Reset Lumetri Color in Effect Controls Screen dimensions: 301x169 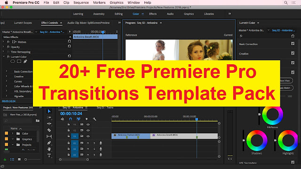(x=69, y=56)
